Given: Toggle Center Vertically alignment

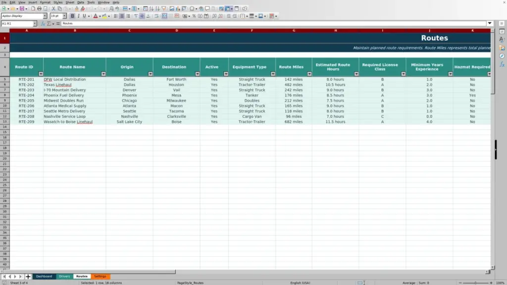Looking at the screenshot, I should click(142, 16).
